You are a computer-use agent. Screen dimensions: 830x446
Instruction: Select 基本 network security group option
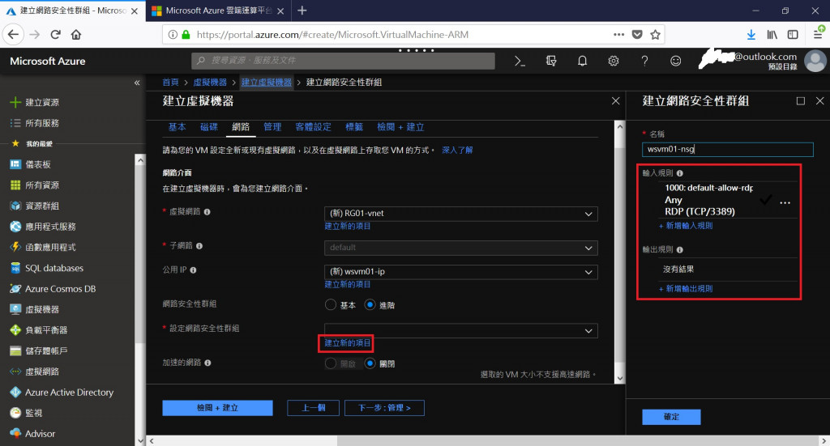331,305
